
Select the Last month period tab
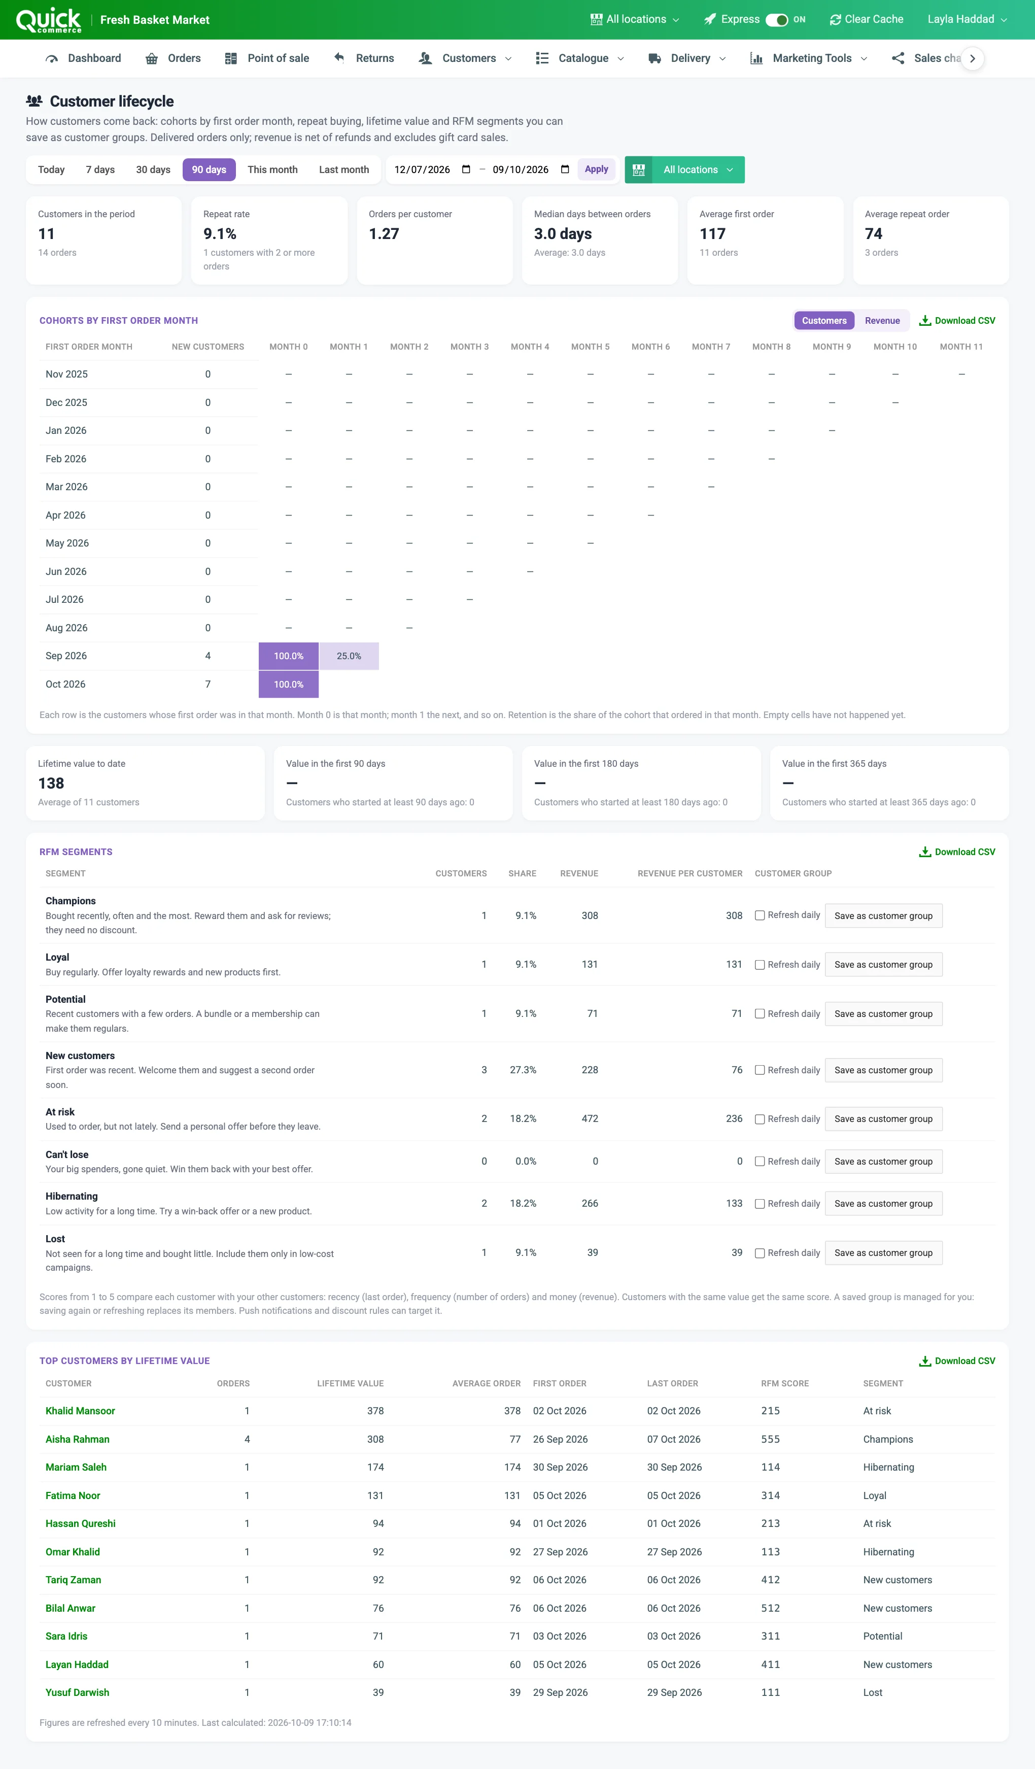click(344, 170)
